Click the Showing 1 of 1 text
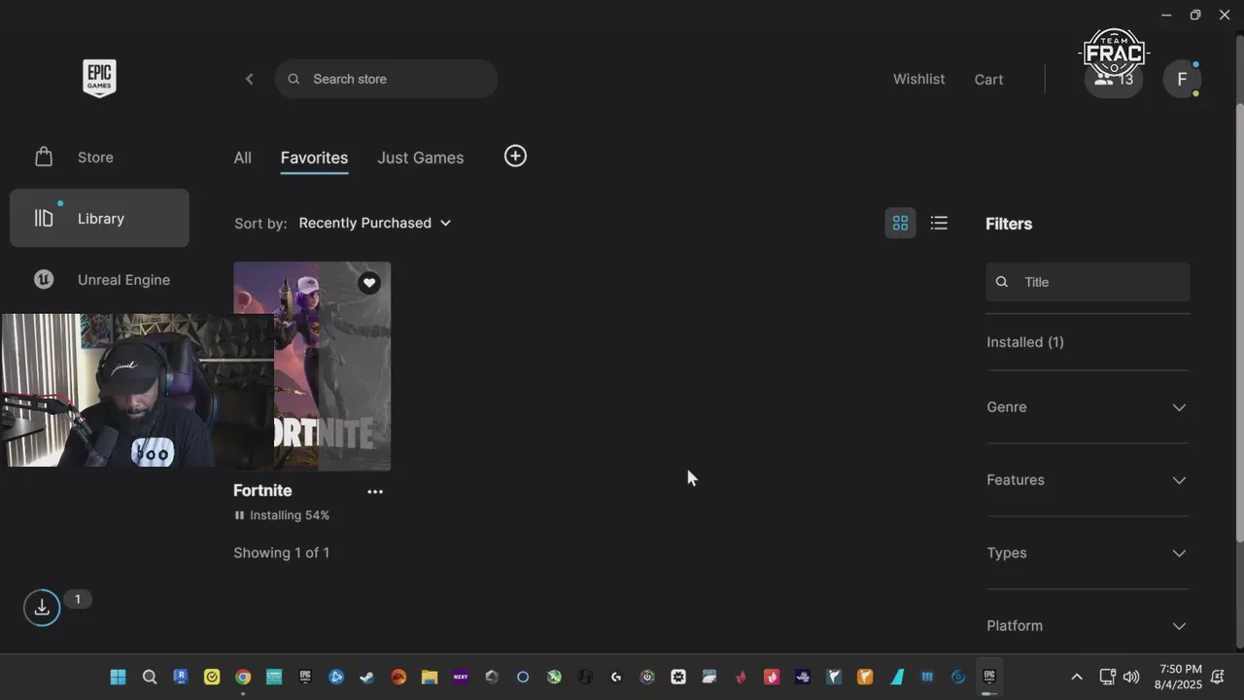This screenshot has height=700, width=1244. pos(281,552)
